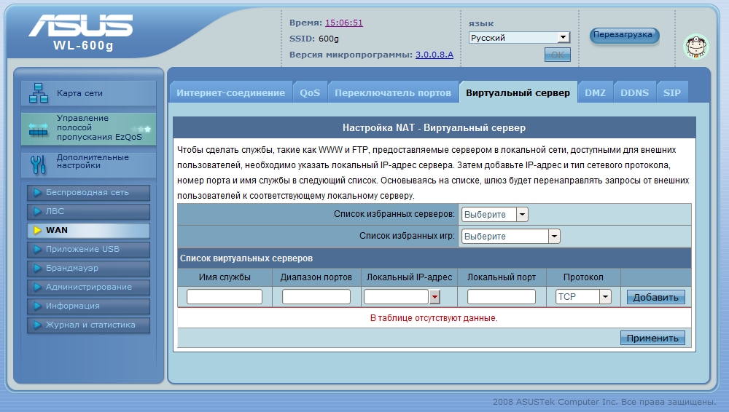Switch to Интернет-соединение tab
Viewport: 729px width, 412px height.
pyautogui.click(x=230, y=93)
